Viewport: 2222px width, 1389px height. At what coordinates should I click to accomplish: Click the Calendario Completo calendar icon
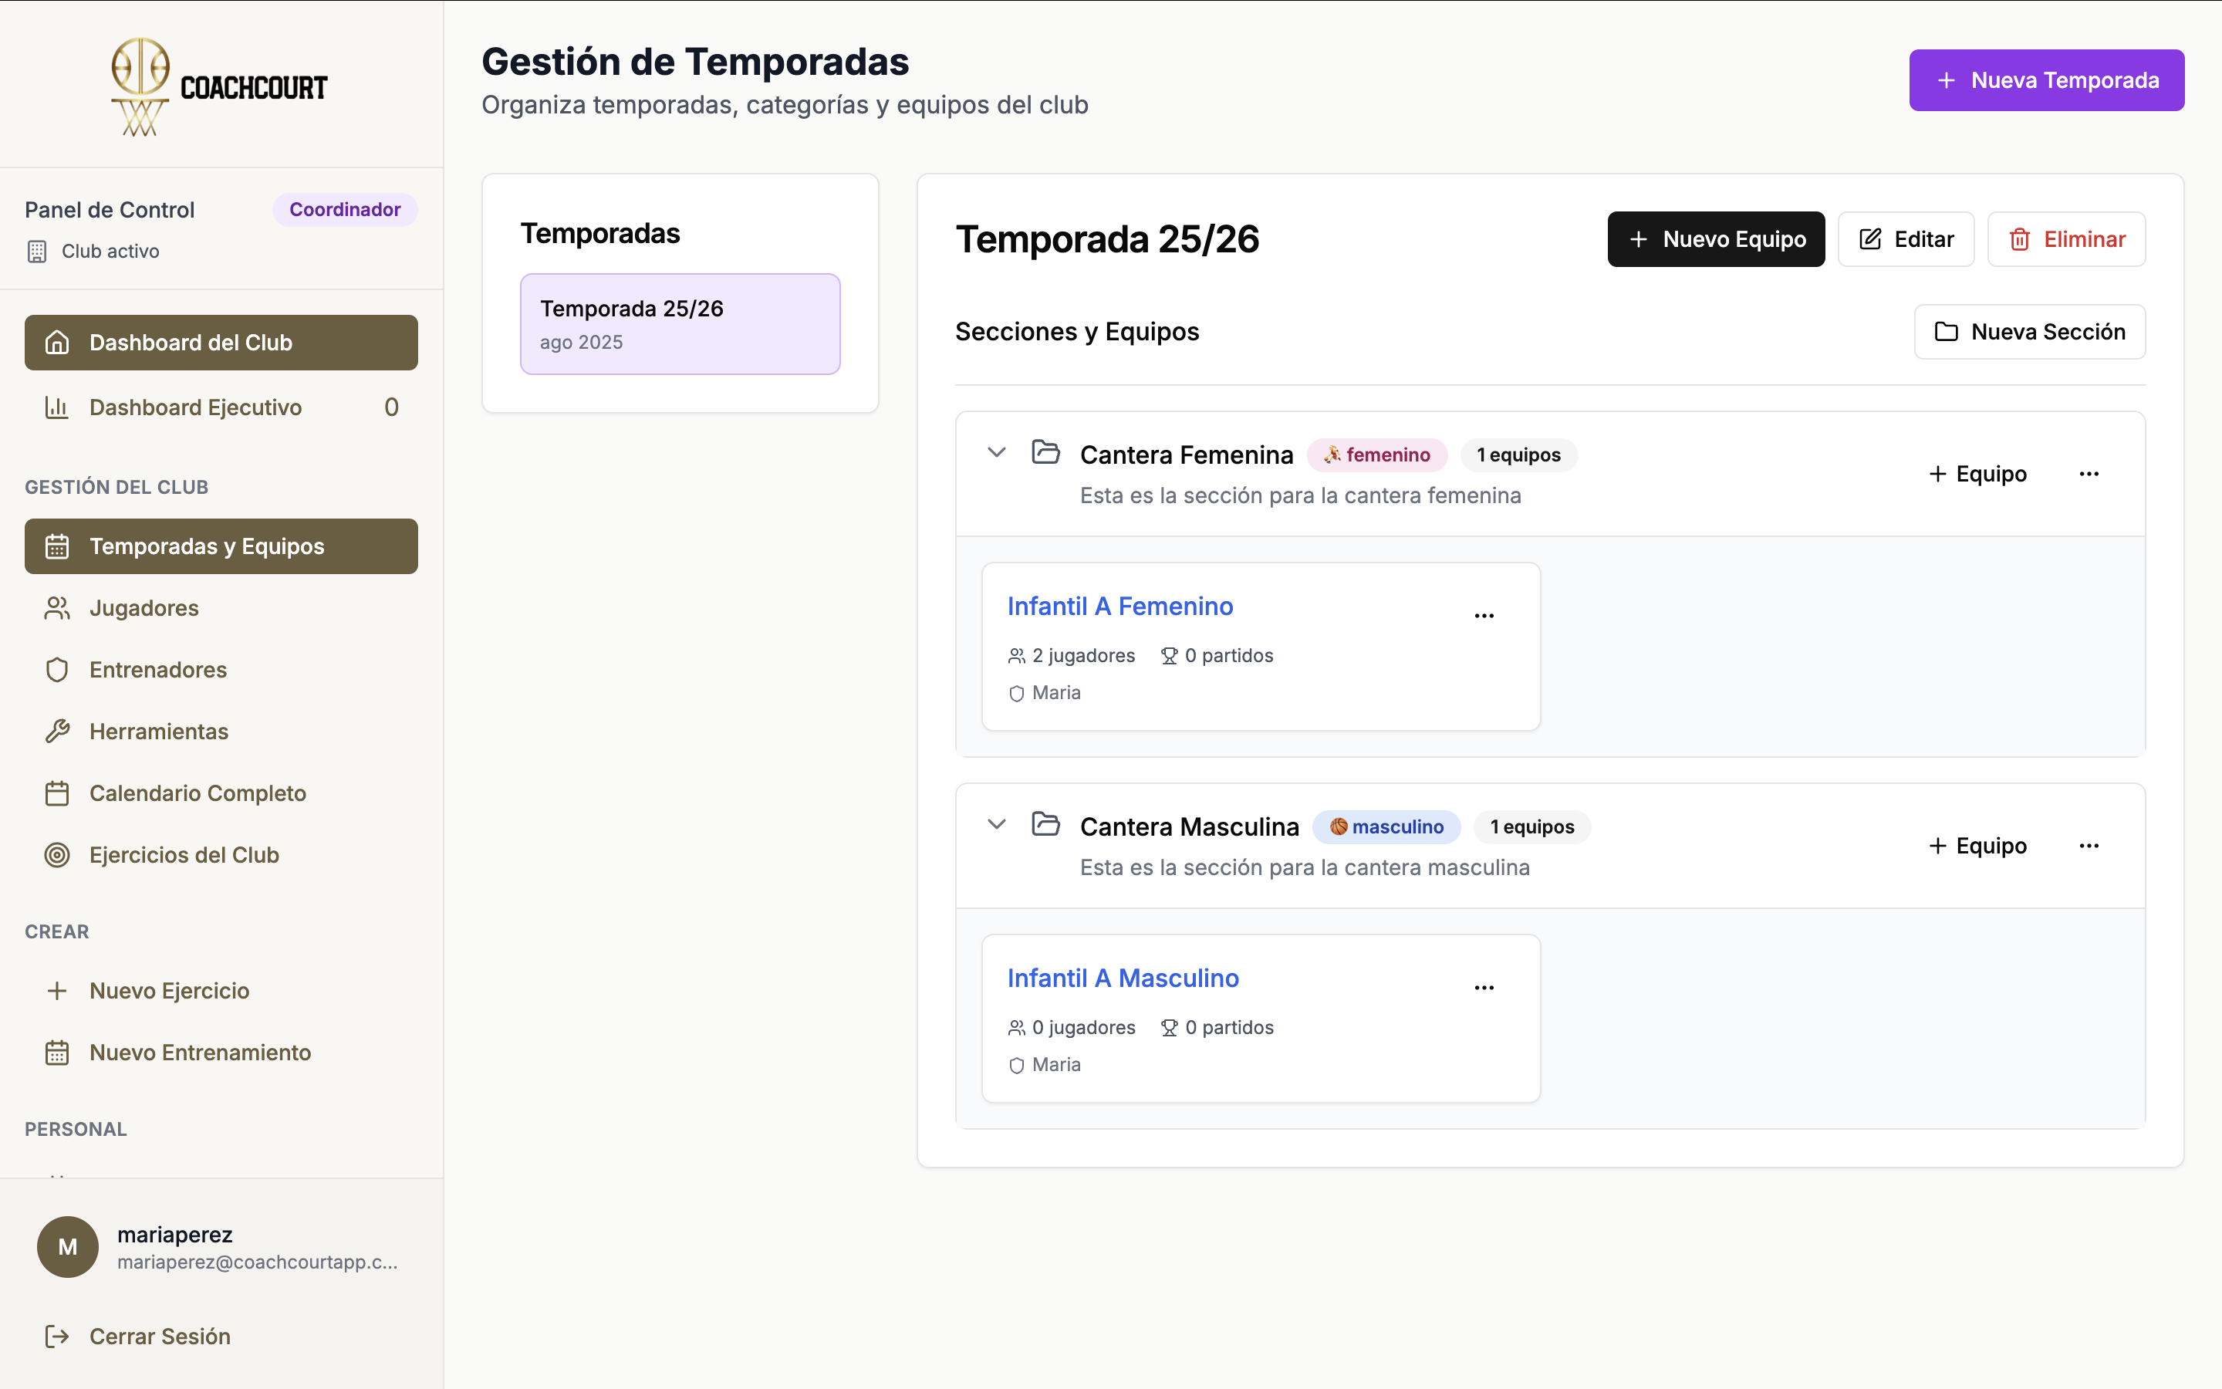coord(58,793)
